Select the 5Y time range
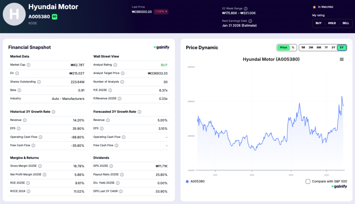The width and height of the screenshot is (355, 204). click(x=341, y=47)
